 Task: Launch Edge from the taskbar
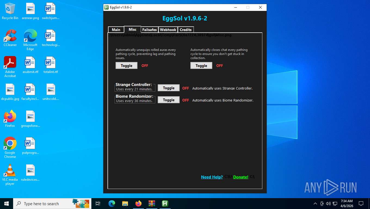pos(112,204)
